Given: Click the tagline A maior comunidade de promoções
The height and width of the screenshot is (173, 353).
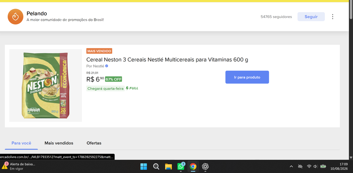Looking at the screenshot, I should pyautogui.click(x=65, y=20).
